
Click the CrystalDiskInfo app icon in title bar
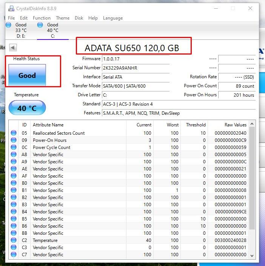coord(11,8)
